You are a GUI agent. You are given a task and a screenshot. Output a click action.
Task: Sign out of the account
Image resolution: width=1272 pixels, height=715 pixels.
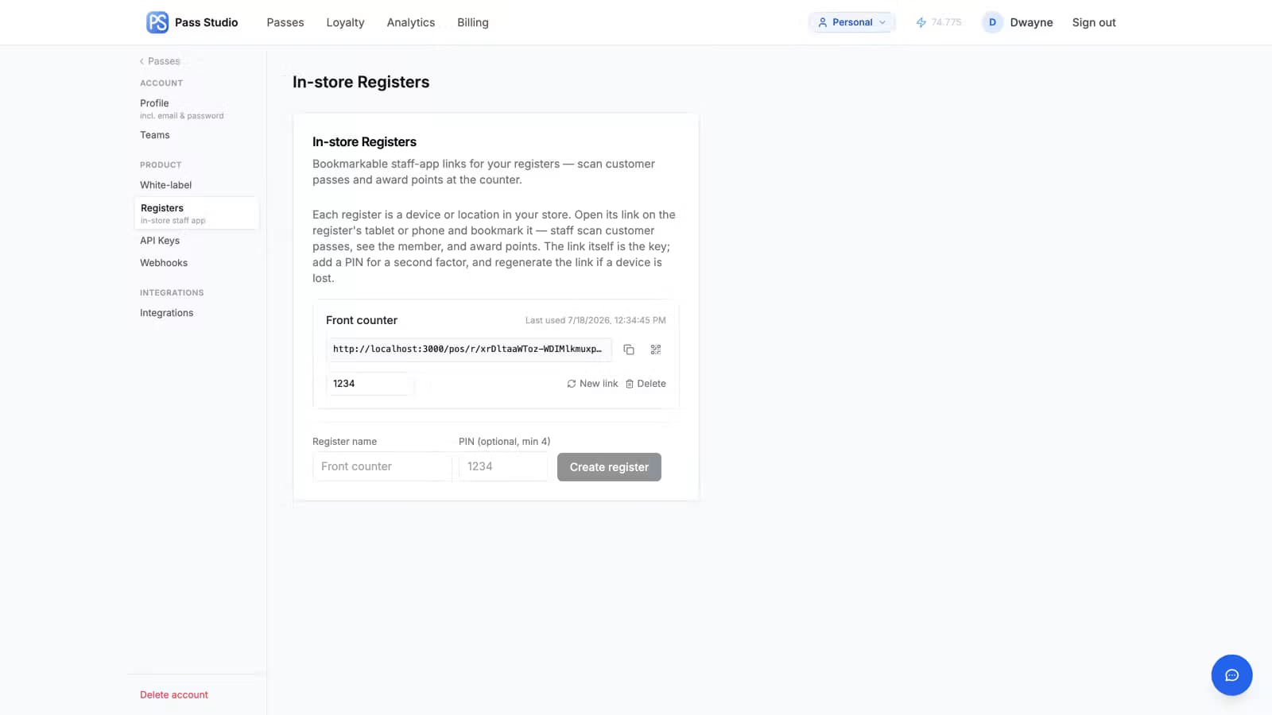[x=1094, y=22]
